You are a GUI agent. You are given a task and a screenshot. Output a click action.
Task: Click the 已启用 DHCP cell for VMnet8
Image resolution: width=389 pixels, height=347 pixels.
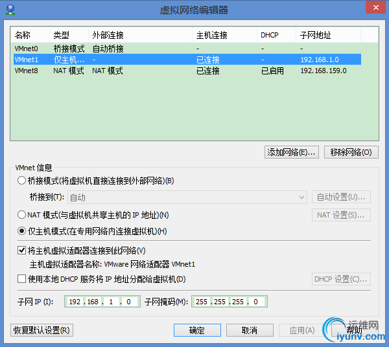click(x=272, y=71)
